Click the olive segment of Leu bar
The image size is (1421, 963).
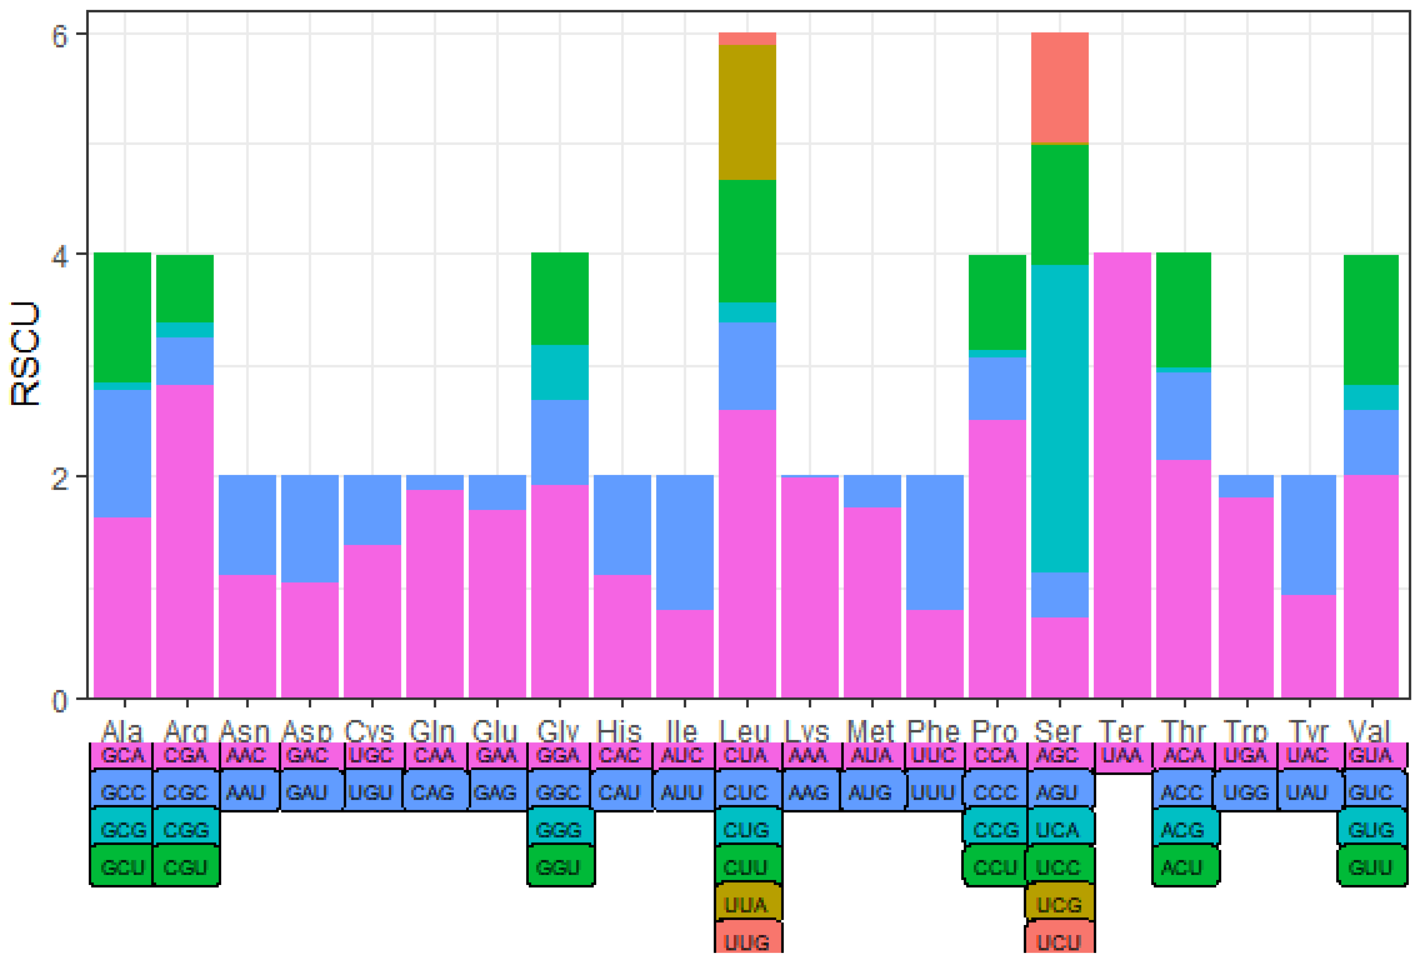click(x=747, y=112)
